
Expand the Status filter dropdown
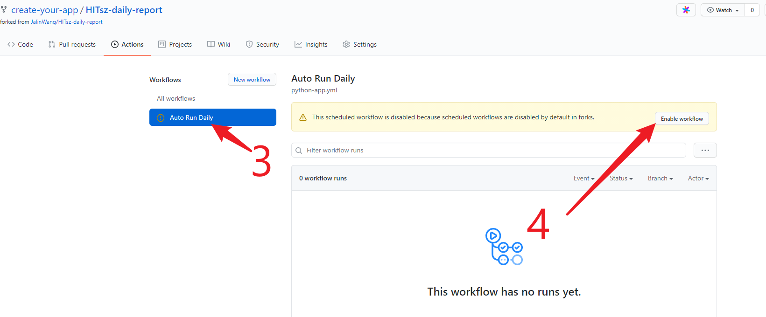click(x=621, y=178)
